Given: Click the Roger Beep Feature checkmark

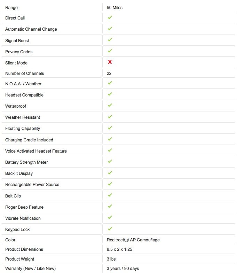Looking at the screenshot, I should click(x=110, y=206).
